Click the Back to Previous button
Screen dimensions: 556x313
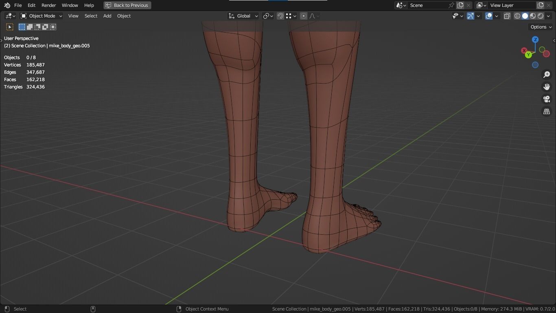click(x=127, y=5)
